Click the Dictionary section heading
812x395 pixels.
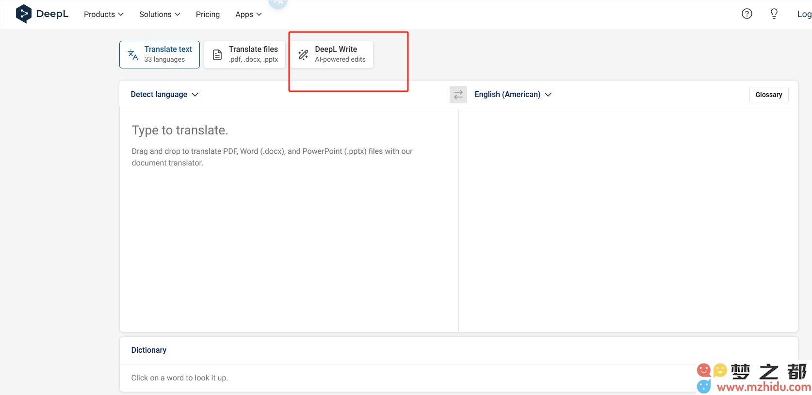point(149,350)
